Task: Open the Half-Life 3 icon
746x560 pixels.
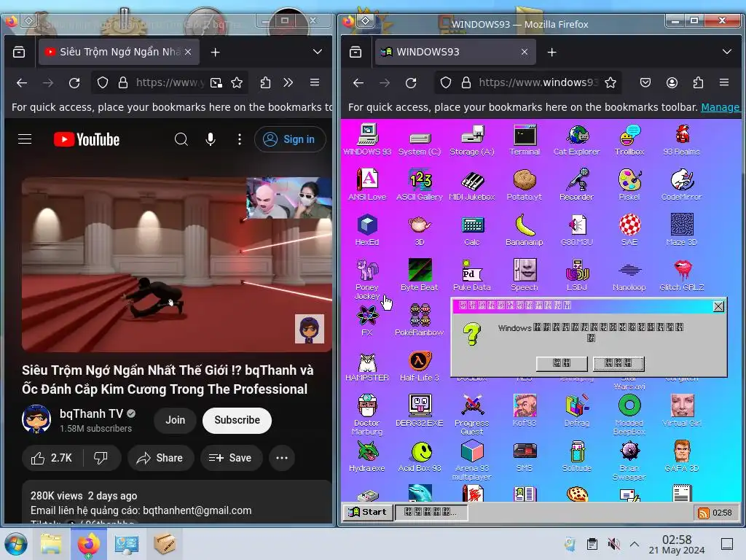Action: [420, 366]
